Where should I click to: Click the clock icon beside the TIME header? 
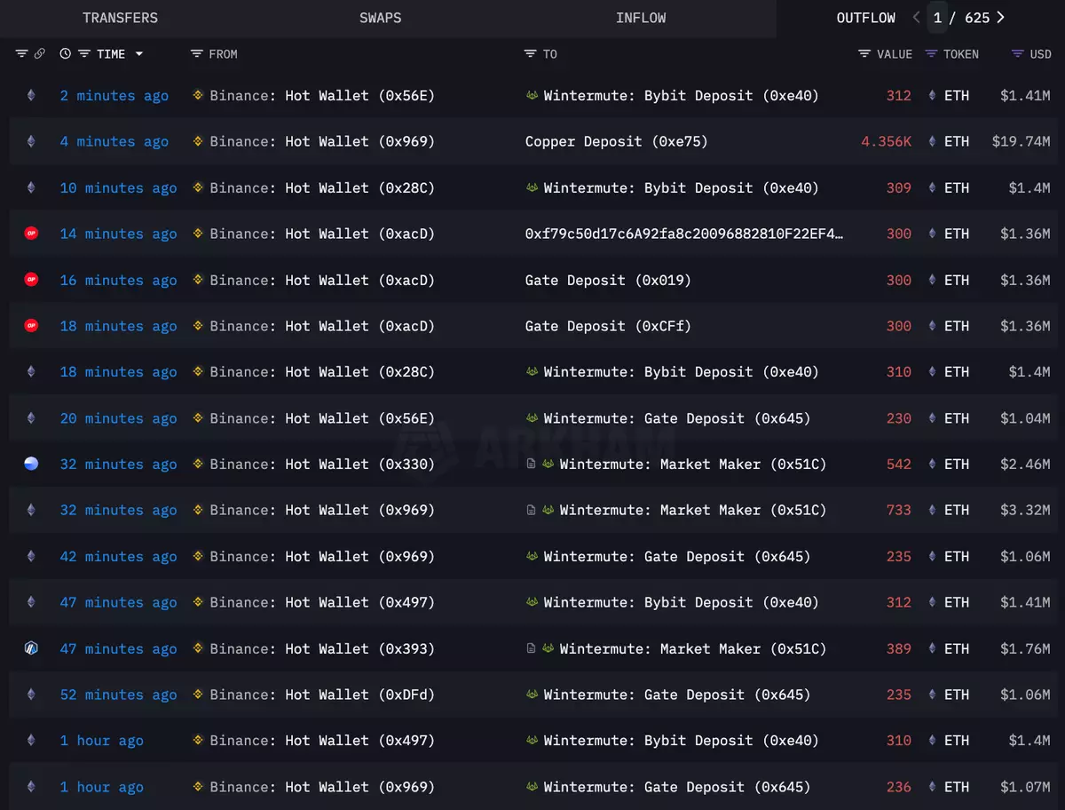click(66, 54)
